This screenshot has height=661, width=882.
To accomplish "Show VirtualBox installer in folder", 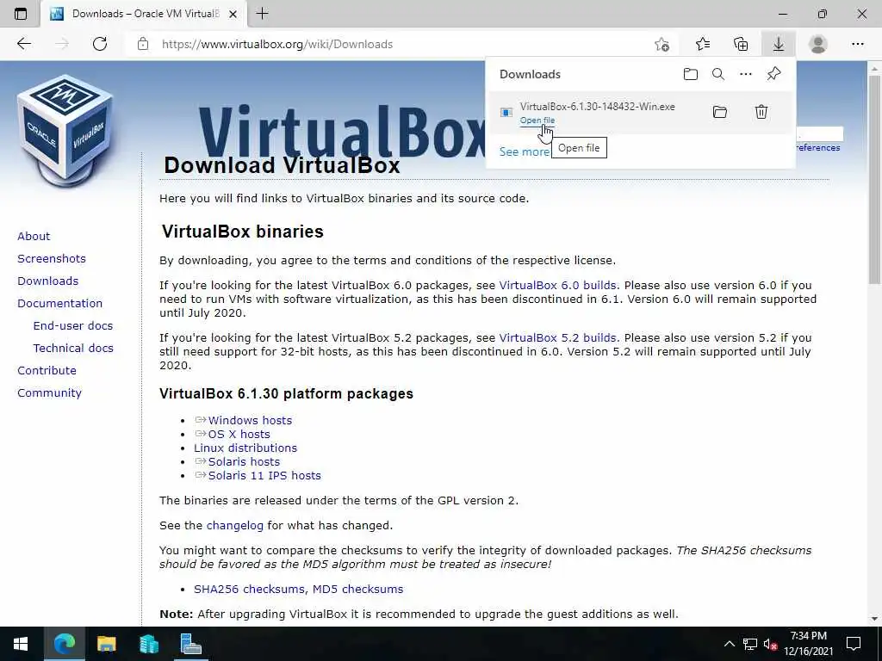I will coord(719,112).
